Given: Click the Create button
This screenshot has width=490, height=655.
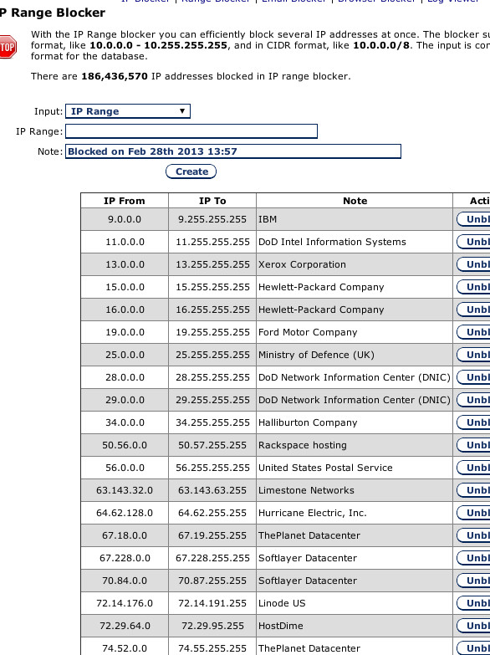Looking at the screenshot, I should [x=191, y=171].
